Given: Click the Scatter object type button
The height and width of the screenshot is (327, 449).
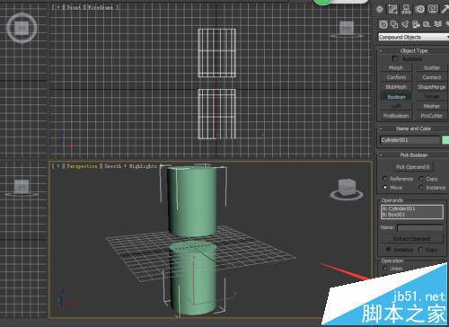Looking at the screenshot, I should coord(432,67).
